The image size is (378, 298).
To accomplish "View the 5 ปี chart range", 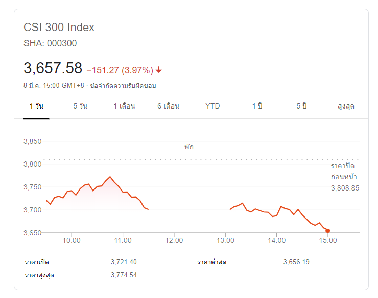I will 301,106.
